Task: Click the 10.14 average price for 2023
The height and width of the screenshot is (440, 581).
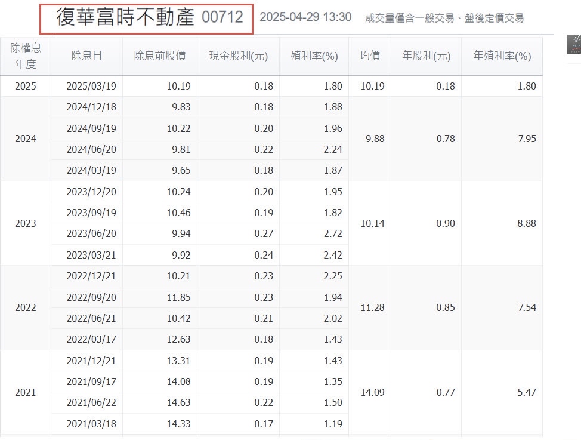Action: pos(372,223)
